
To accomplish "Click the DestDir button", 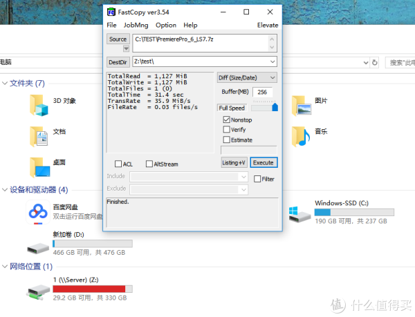I will coord(118,62).
